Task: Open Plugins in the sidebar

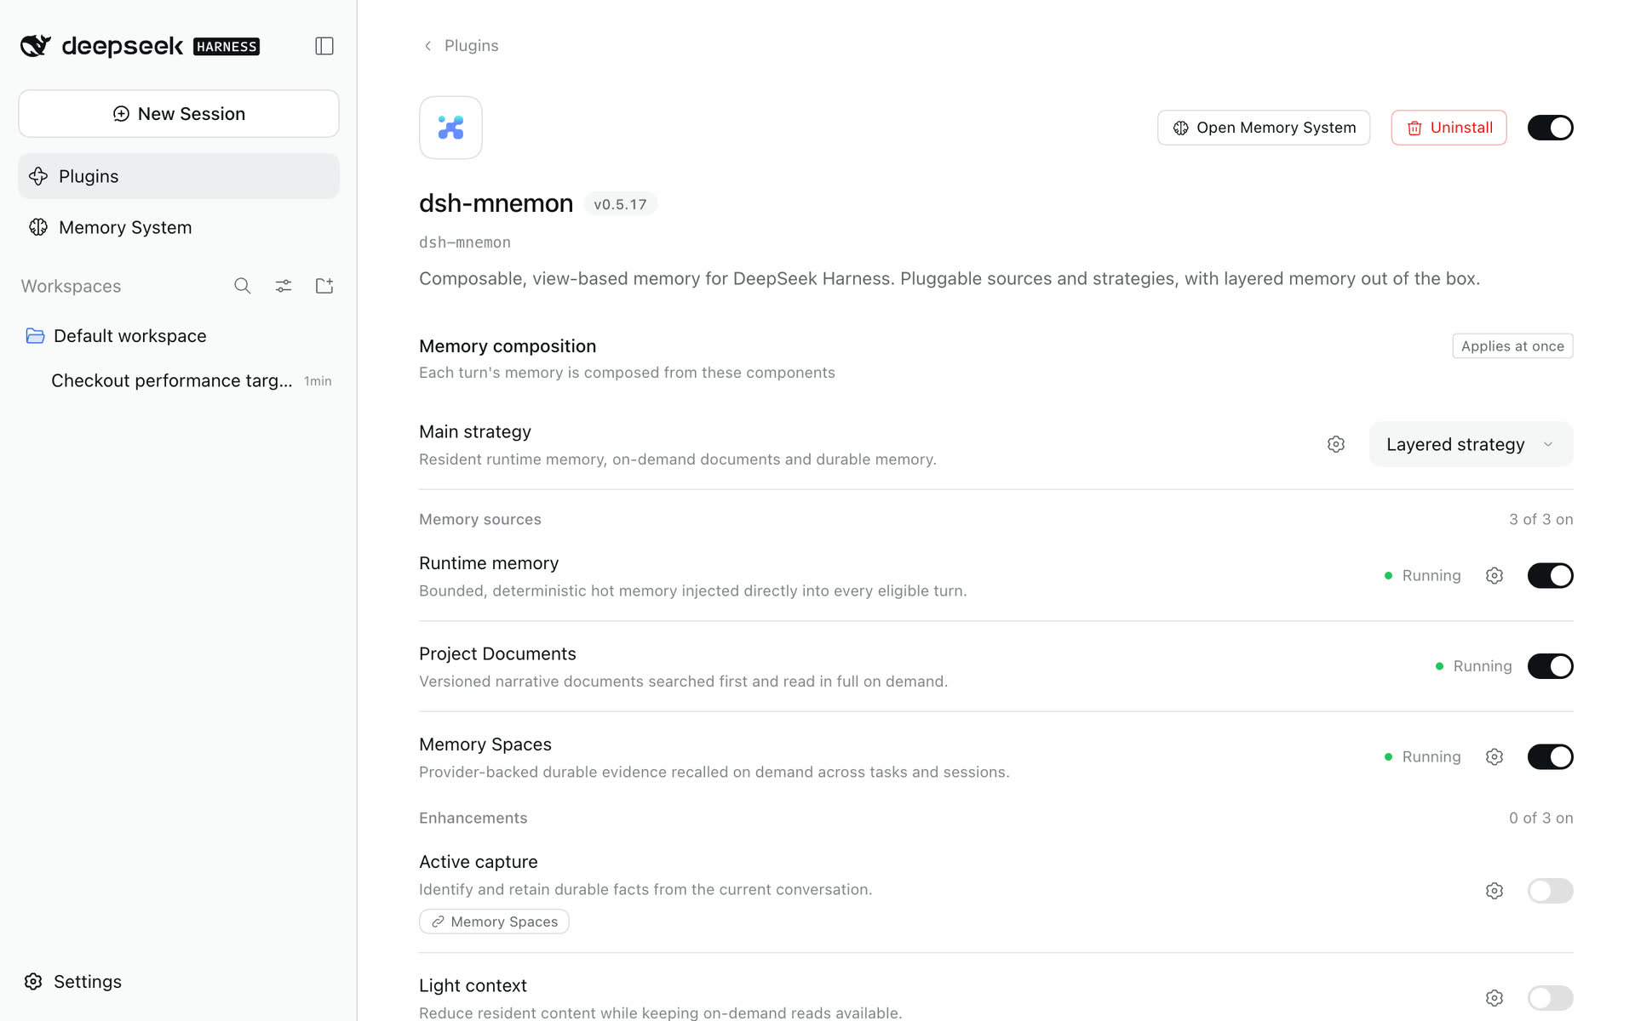Action: pos(179,176)
